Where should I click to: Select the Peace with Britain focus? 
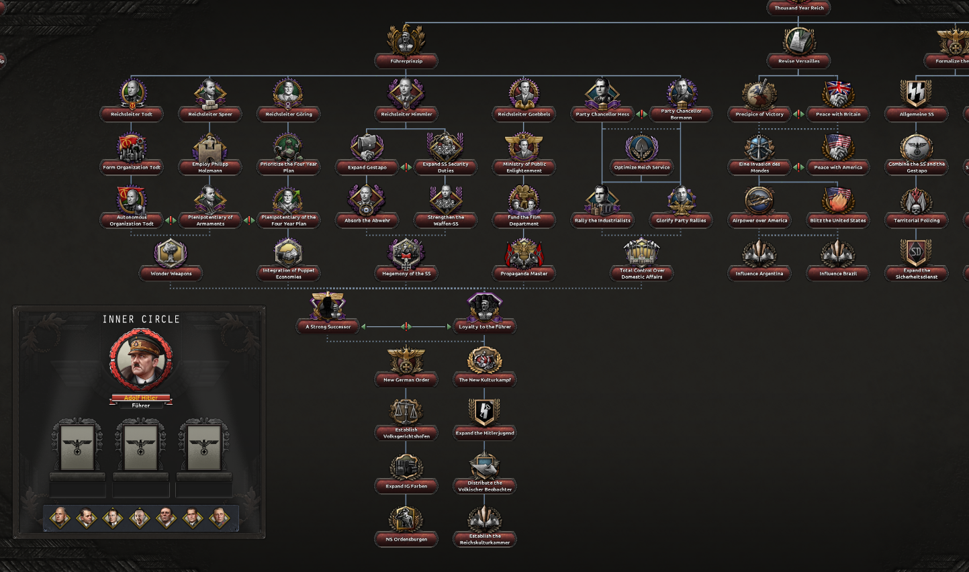tap(838, 100)
